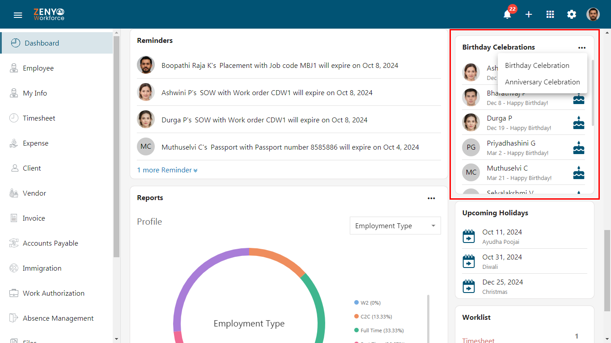Open Timesheet in the sidebar
611x343 pixels.
point(56,118)
